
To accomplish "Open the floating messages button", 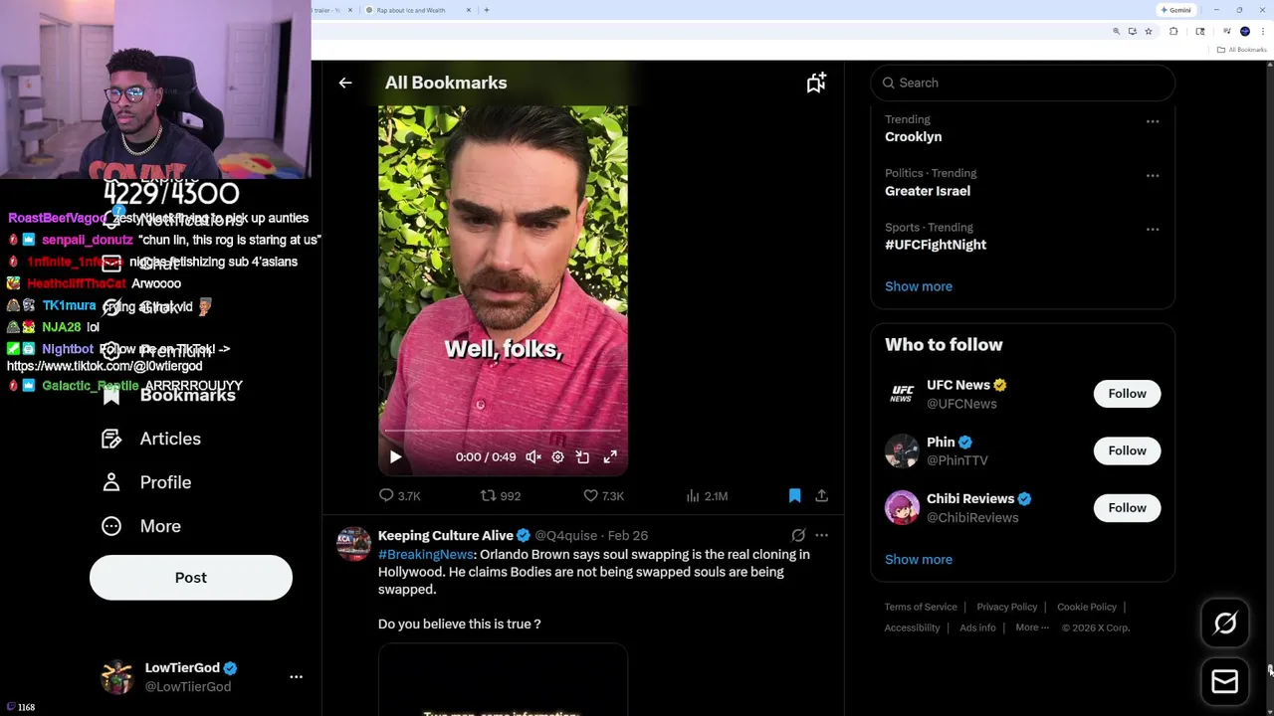I will click(x=1224, y=681).
